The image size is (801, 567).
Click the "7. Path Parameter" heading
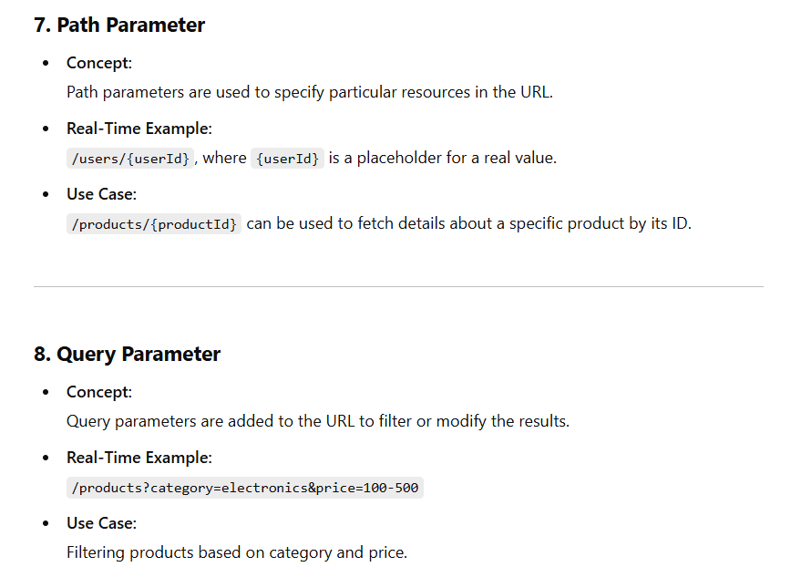pos(119,26)
